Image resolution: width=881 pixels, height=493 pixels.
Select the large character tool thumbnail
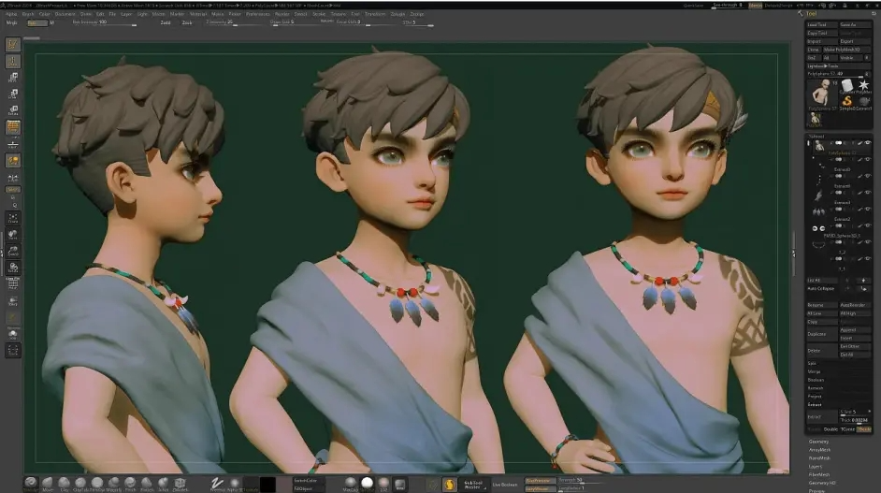click(823, 94)
